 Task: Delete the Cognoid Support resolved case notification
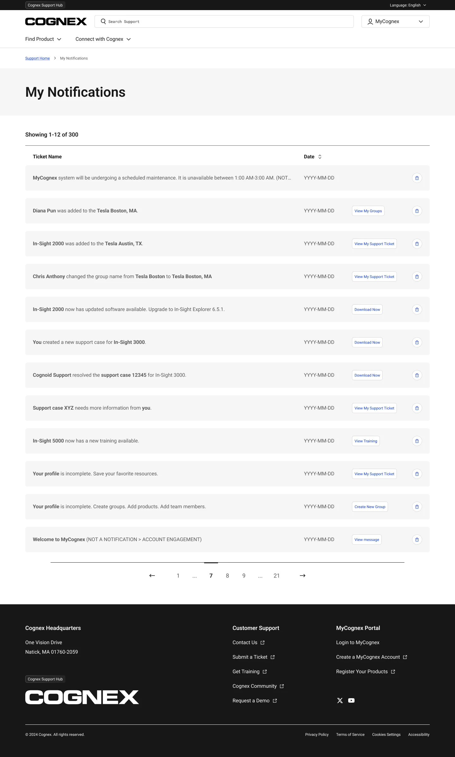click(x=417, y=375)
